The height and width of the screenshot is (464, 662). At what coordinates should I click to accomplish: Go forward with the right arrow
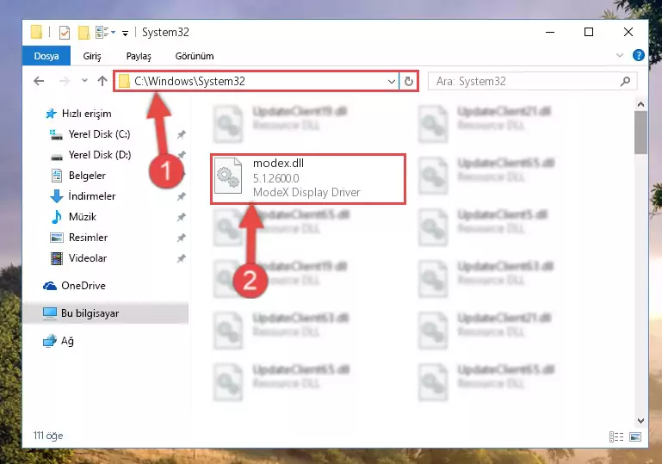(x=65, y=81)
